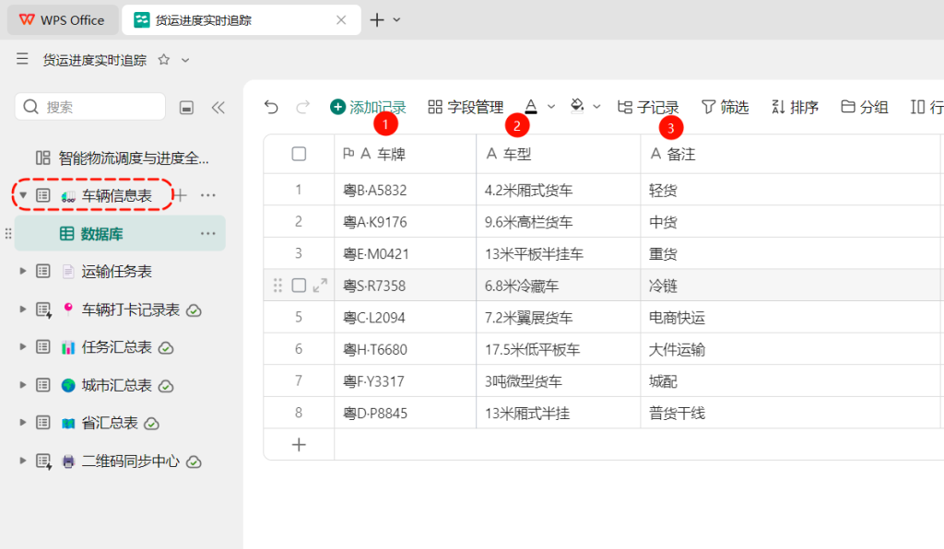Viewport: 944px width, 549px height.
Task: Collapse sidebar with double chevron icon
Action: tap(218, 108)
